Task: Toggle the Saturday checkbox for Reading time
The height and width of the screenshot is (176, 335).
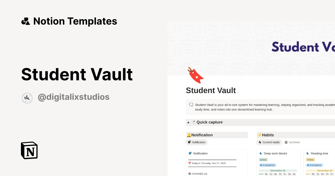Action: pos(334,174)
